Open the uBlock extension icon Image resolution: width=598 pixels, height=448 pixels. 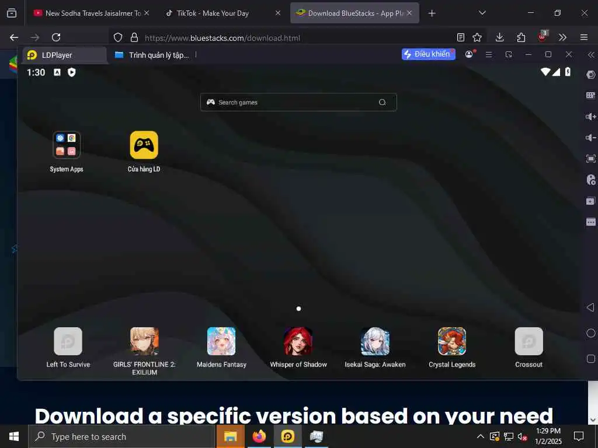[543, 36]
